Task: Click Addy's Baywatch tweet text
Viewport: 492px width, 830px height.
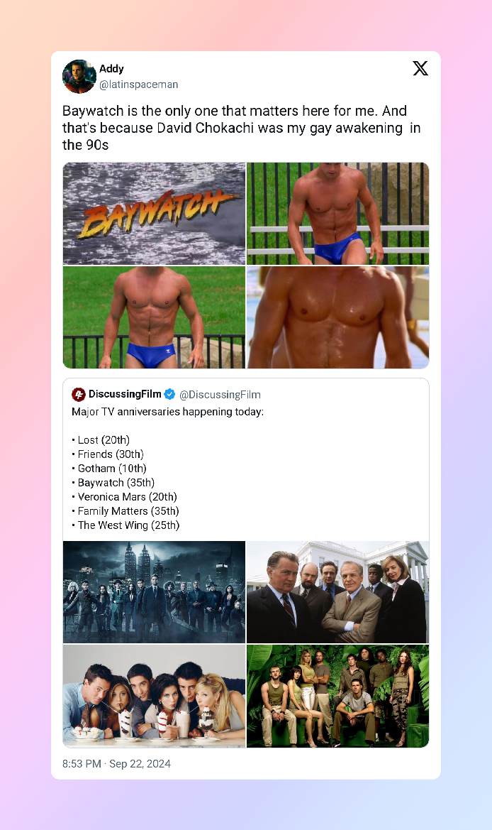Action: 242,128
